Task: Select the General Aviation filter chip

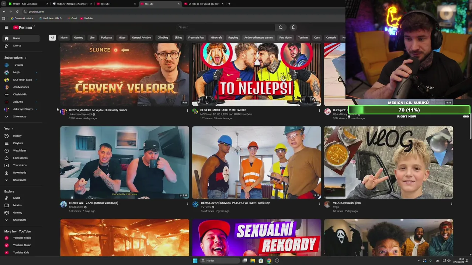Action: (142, 38)
